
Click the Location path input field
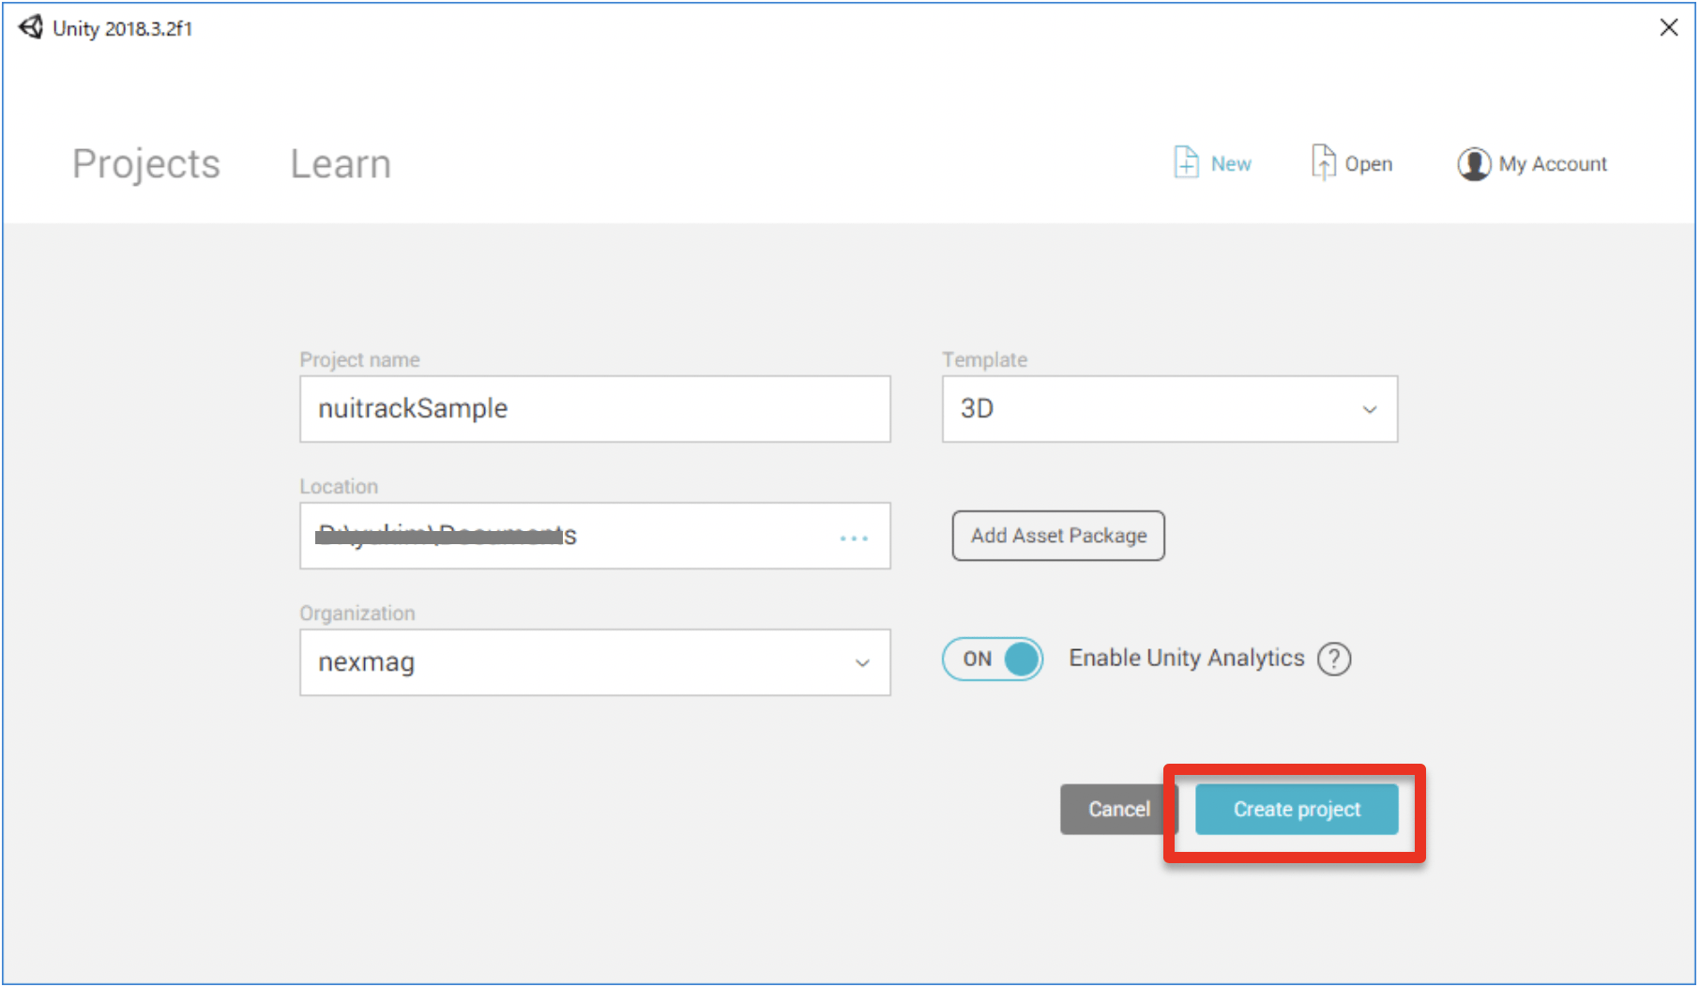[x=595, y=536]
